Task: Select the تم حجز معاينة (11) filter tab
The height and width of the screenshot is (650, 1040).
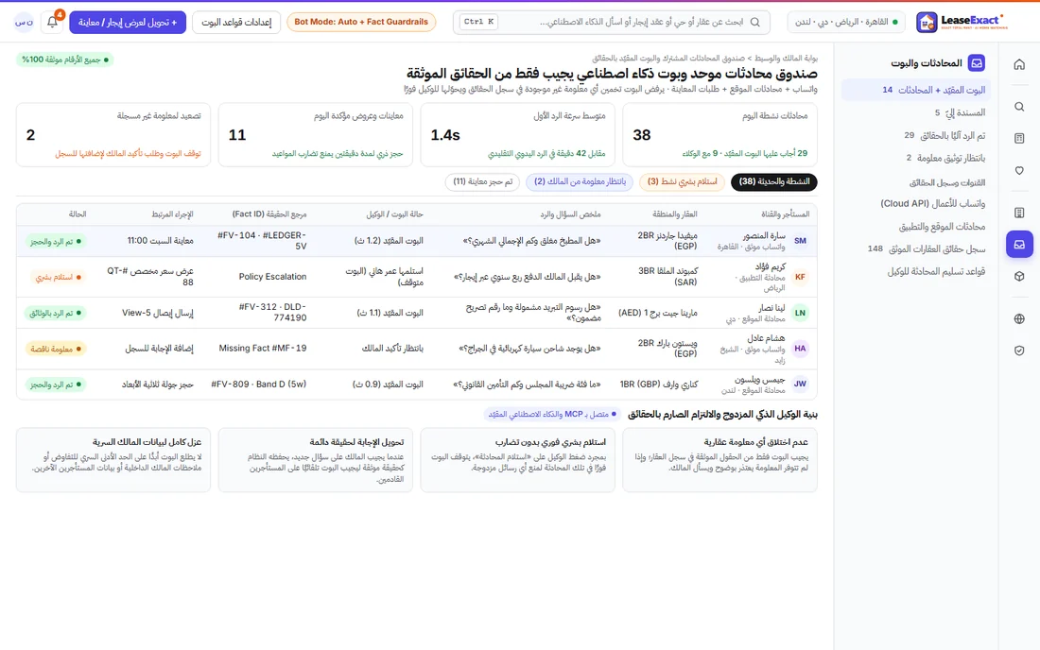Action: pos(482,181)
